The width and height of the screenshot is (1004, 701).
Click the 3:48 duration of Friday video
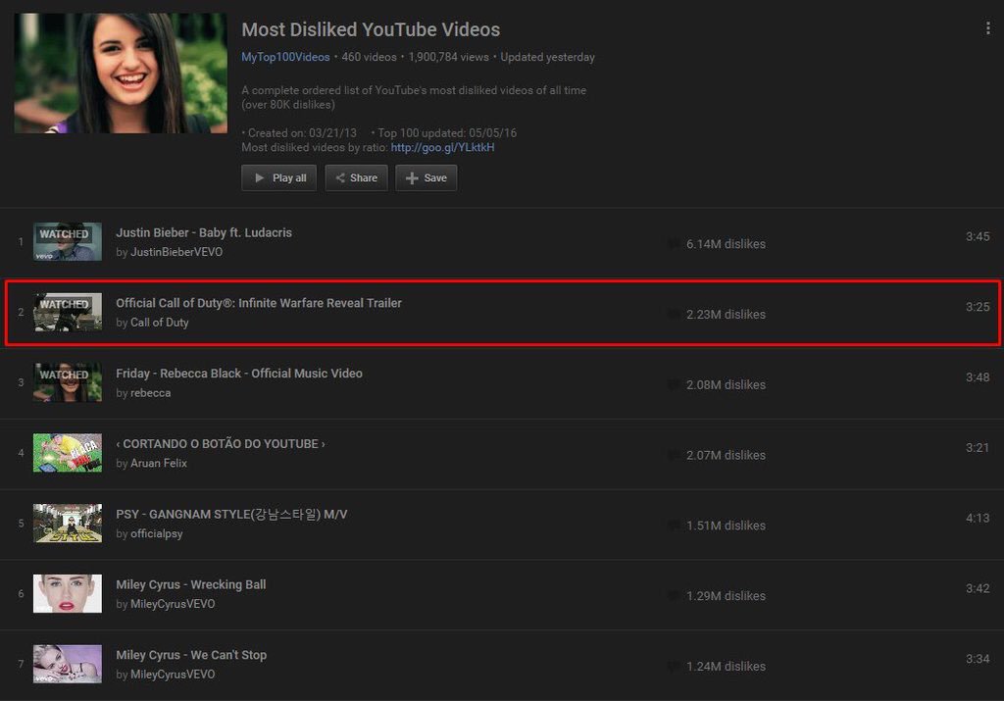(978, 377)
